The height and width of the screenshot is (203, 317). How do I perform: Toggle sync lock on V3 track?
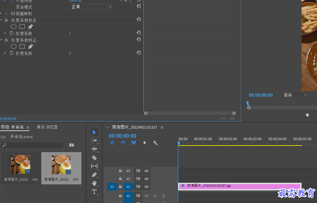pyautogui.click(x=138, y=171)
